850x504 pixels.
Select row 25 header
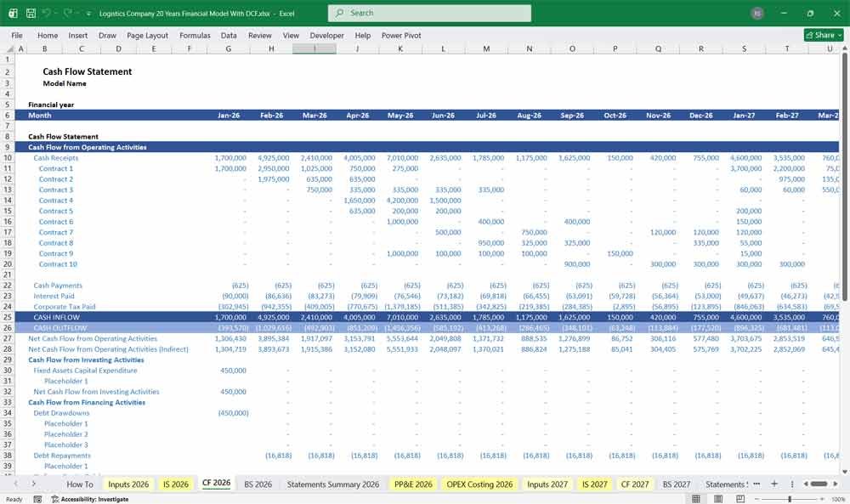8,317
